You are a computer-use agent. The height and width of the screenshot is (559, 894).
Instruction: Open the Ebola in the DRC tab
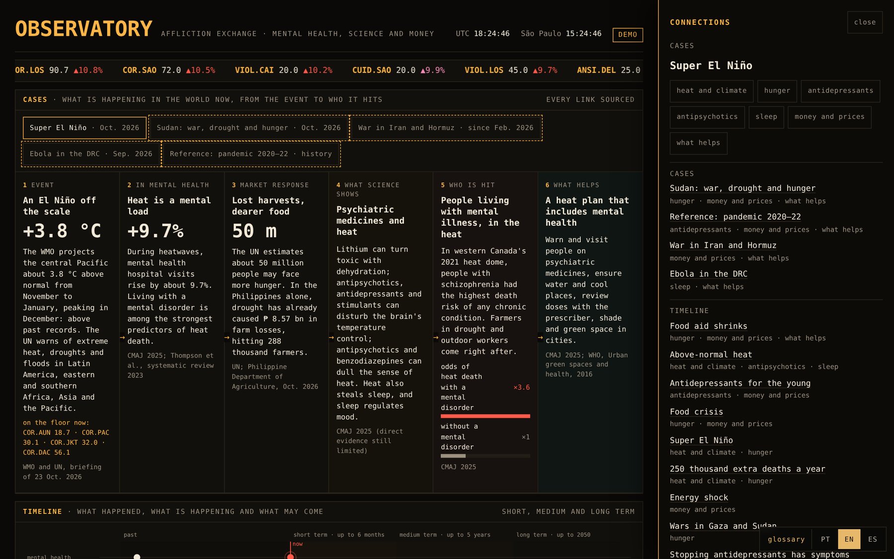[x=91, y=154]
